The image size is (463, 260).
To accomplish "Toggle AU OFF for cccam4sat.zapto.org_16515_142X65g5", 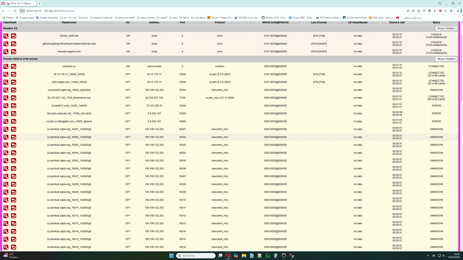I will (x=128, y=239).
